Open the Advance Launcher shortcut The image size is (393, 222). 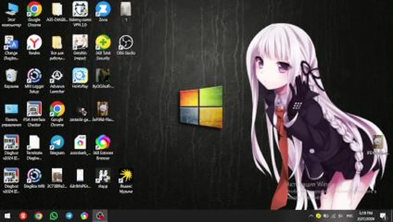tap(57, 81)
